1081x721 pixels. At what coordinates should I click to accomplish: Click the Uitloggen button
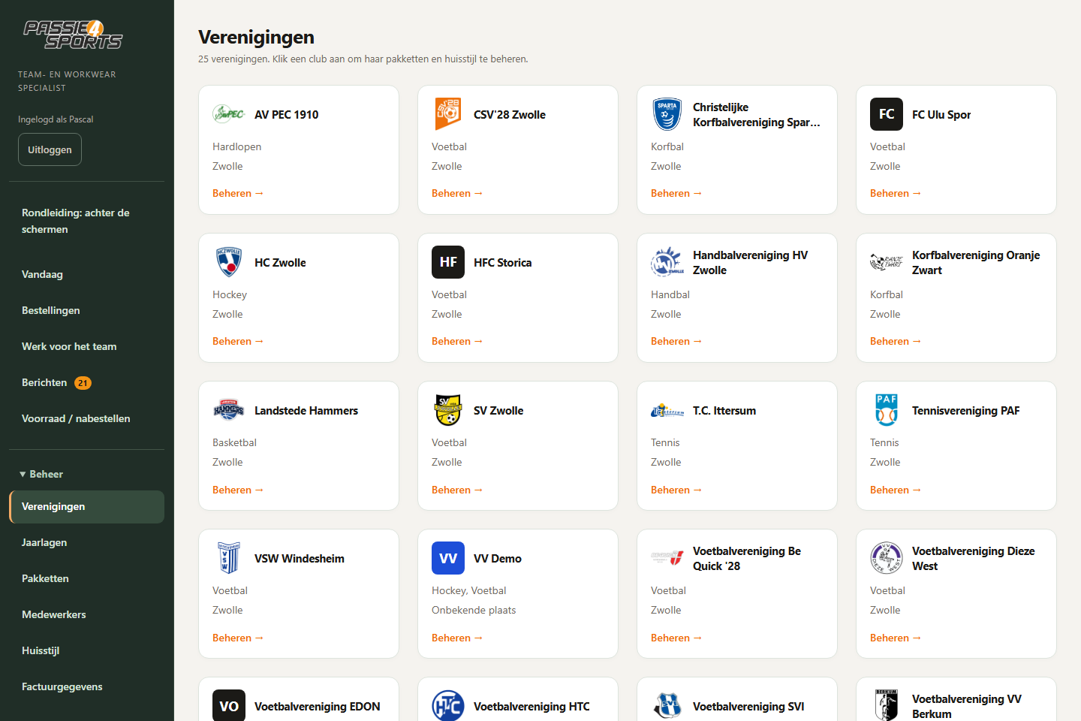50,149
